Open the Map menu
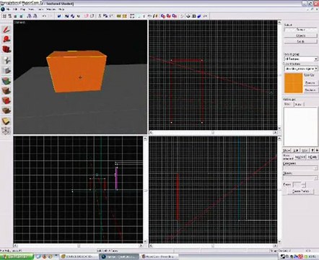Screen dimensions: 319x260 coord(23,9)
